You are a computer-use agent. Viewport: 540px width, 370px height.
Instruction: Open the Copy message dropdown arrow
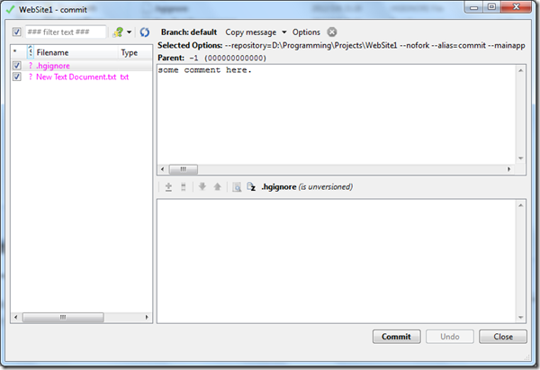click(x=284, y=32)
